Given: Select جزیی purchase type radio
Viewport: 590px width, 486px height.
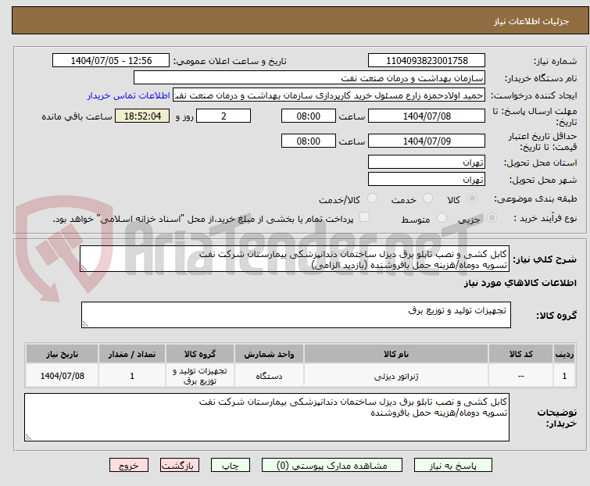Looking at the screenshot, I should (488, 219).
